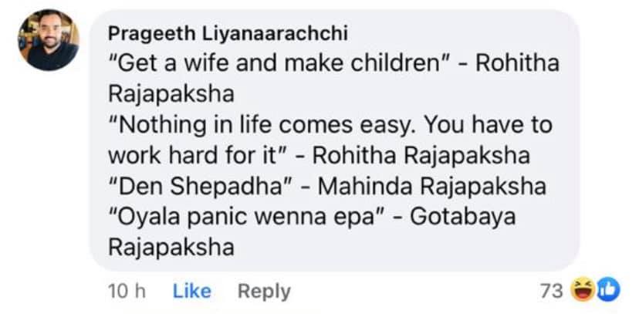Click "Rohitha" at the end of the first line

(517, 64)
